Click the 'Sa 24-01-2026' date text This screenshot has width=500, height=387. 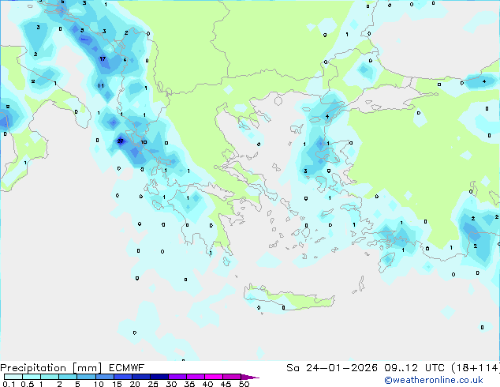click(332, 368)
